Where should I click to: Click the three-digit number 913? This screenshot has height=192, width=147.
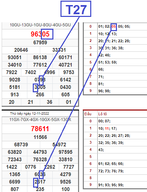click(15, 95)
